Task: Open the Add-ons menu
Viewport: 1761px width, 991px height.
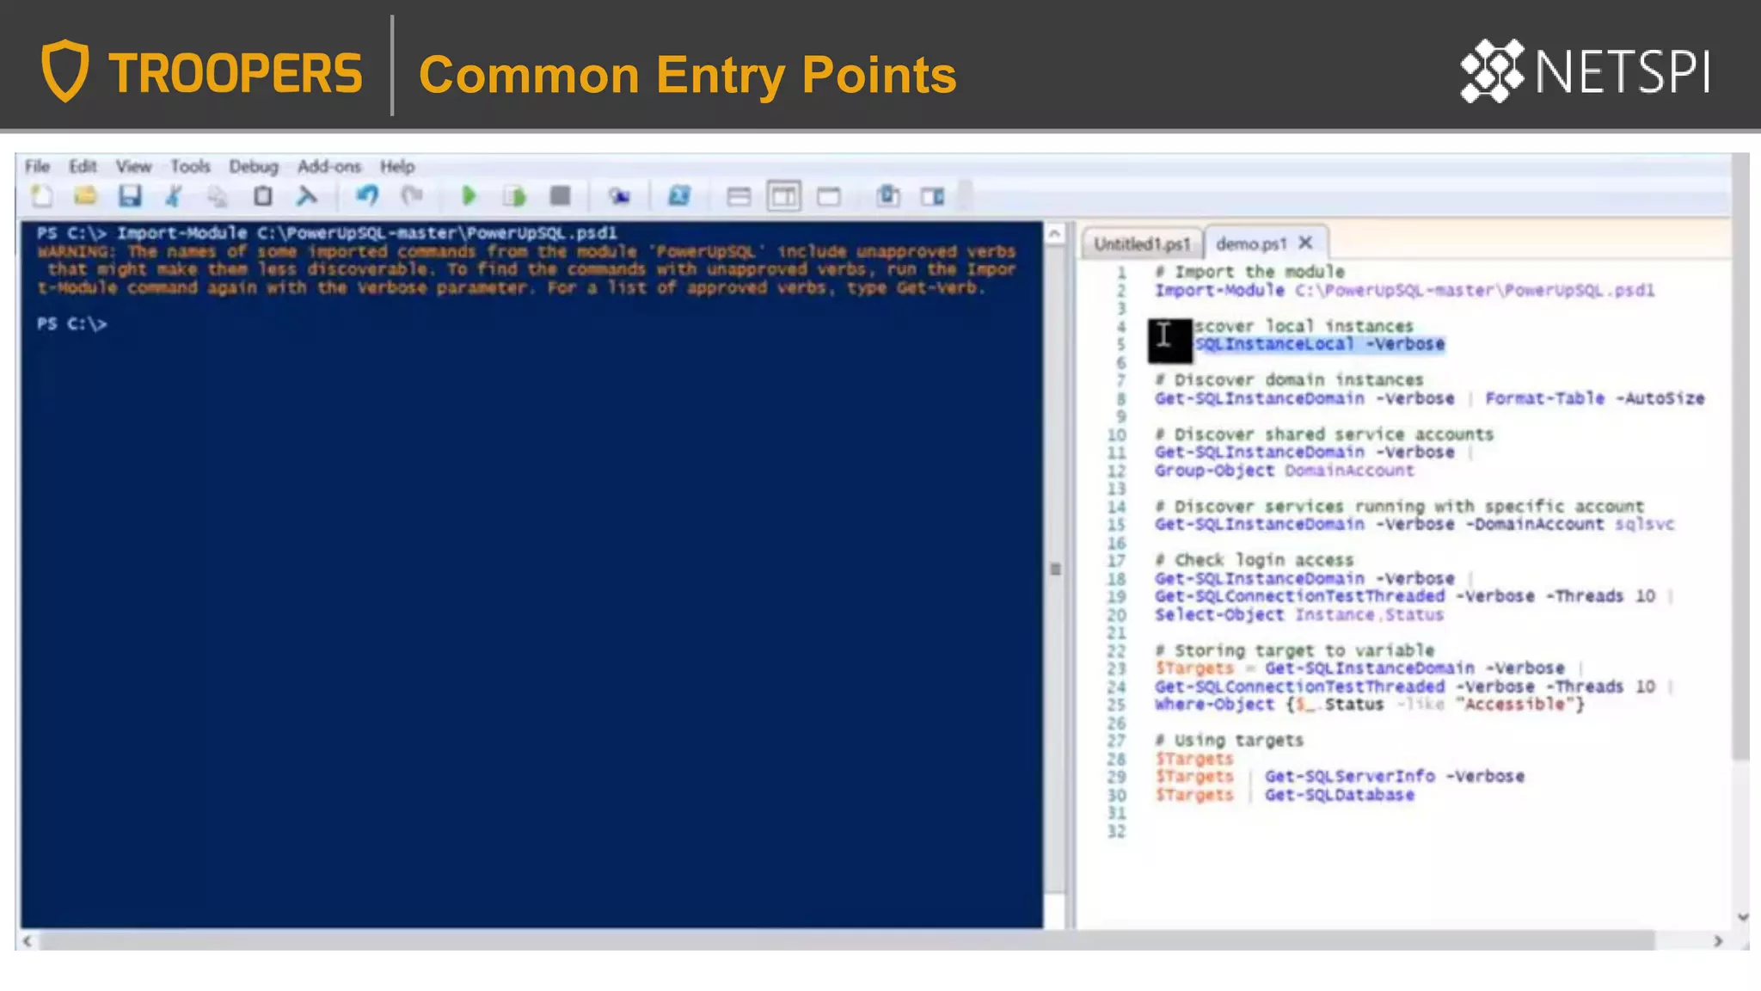Action: click(329, 166)
